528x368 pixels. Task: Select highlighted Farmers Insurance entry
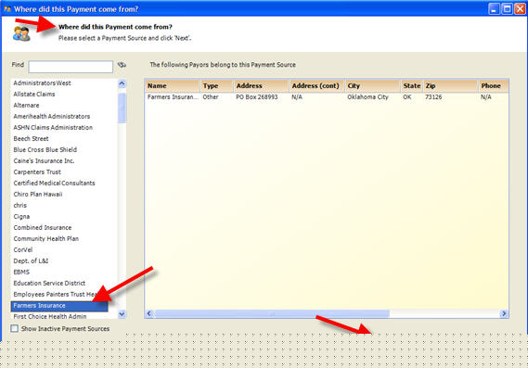point(59,306)
